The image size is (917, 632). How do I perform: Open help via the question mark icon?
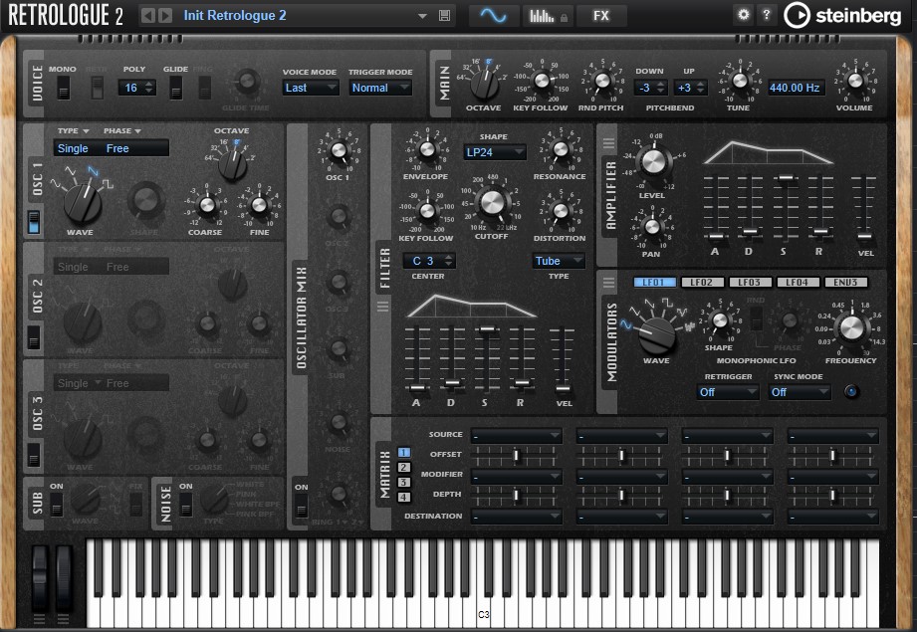(766, 15)
